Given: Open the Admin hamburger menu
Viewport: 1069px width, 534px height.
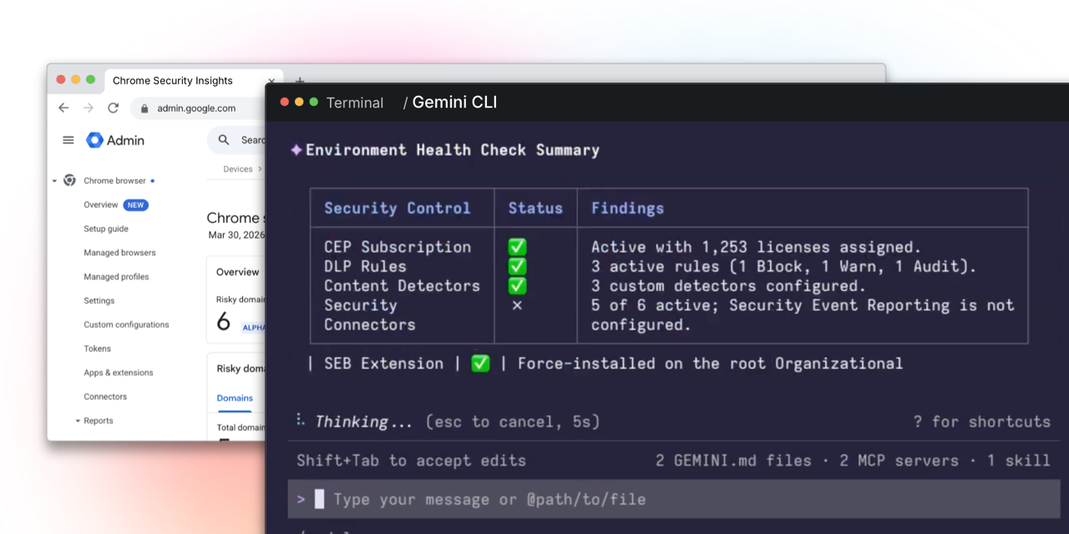Looking at the screenshot, I should pos(68,140).
